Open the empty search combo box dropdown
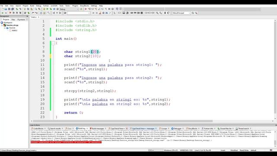Image resolution: width=277 pixels, height=156 pixels. (79, 13)
